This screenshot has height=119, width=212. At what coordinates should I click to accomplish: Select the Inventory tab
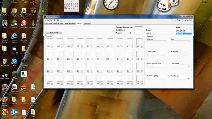[x=79, y=23]
